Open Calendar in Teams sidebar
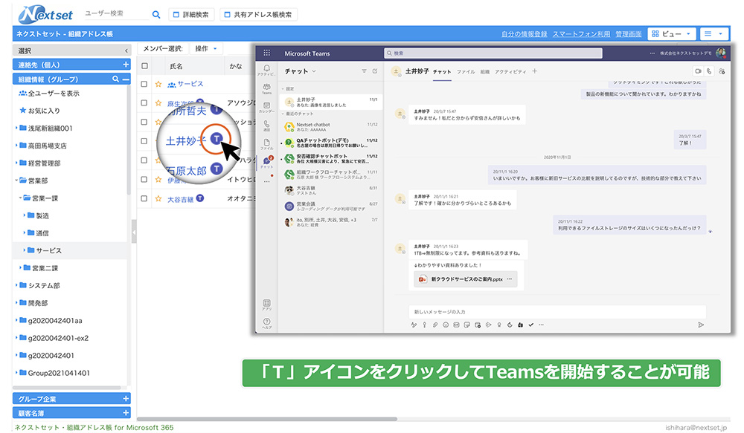744x433 pixels. 266,107
